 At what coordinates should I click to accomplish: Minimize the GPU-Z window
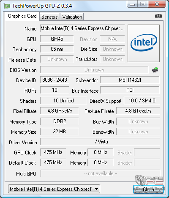click(x=132, y=4)
